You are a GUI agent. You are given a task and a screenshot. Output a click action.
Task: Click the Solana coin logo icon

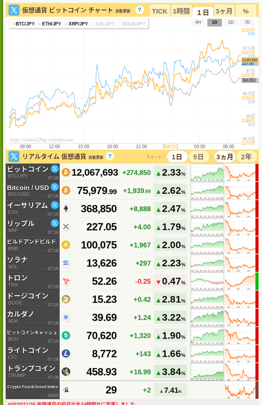(x=66, y=263)
